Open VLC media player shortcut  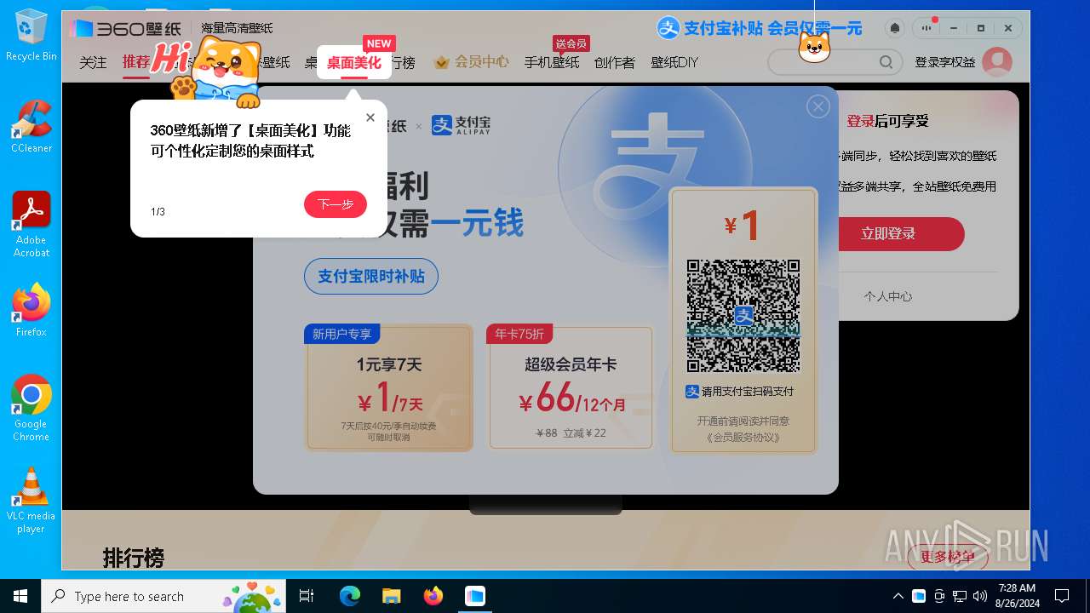pyautogui.click(x=32, y=500)
